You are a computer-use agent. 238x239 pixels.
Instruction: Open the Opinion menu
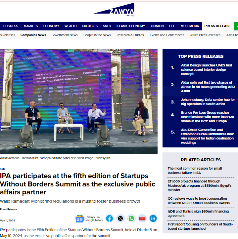click(x=157, y=26)
